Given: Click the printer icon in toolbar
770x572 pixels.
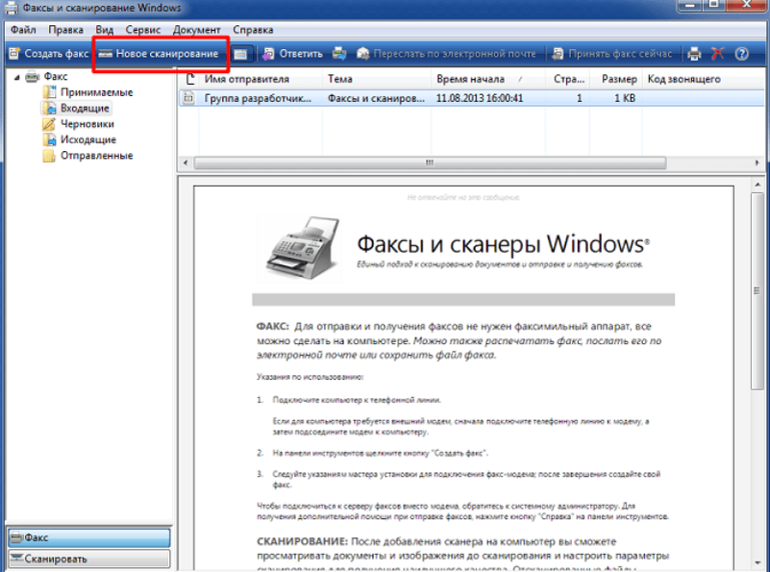Looking at the screenshot, I should click(x=694, y=54).
